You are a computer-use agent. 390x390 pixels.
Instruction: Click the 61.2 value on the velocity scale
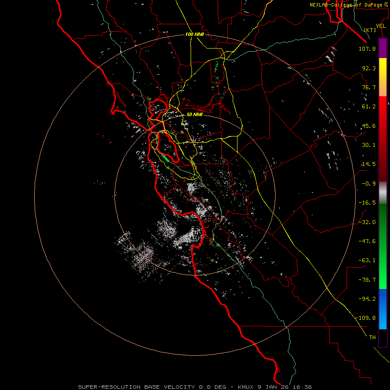coord(369,107)
